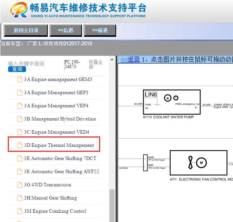Click the 当前车型 vehicle model text
This screenshot has height=222, width=233.
pos(47,44)
